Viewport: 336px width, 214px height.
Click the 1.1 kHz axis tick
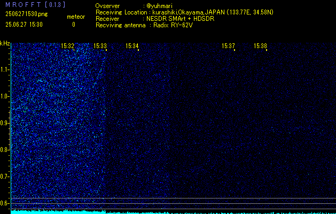(5, 70)
